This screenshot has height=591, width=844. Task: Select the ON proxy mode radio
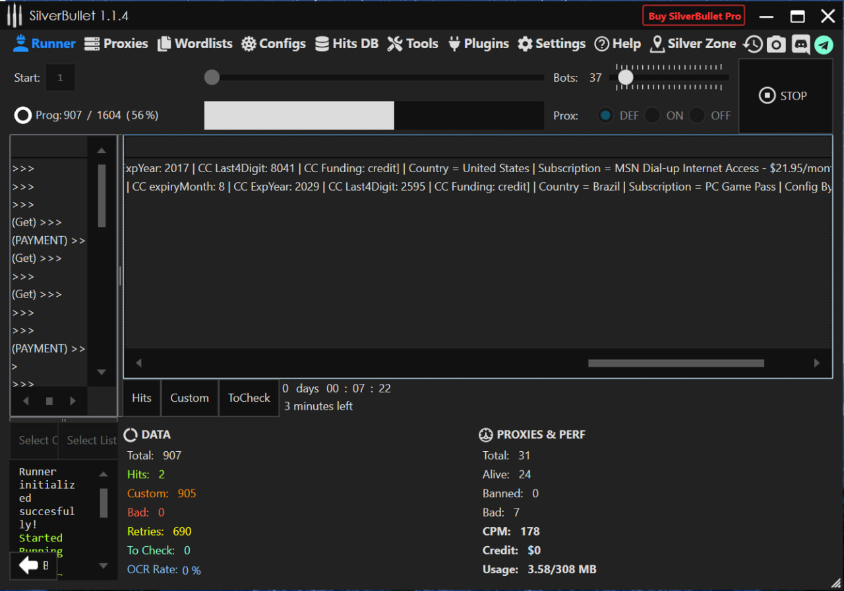(x=652, y=115)
